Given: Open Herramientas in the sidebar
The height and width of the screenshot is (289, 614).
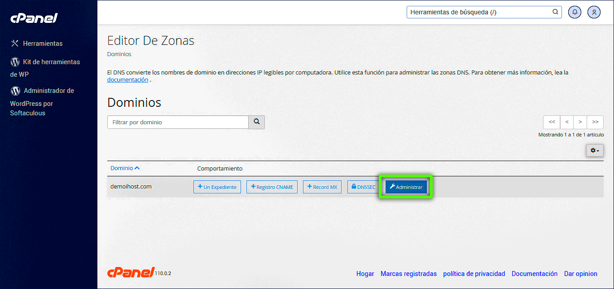Looking at the screenshot, I should [x=42, y=44].
